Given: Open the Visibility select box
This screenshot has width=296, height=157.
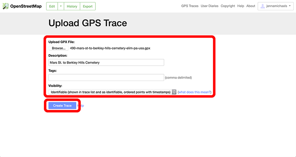Looking at the screenshot, I should [112, 92].
